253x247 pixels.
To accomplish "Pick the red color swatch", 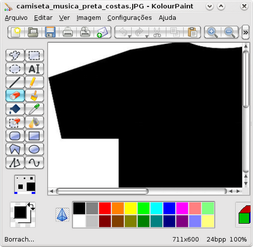I will pyautogui.click(x=105, y=208).
